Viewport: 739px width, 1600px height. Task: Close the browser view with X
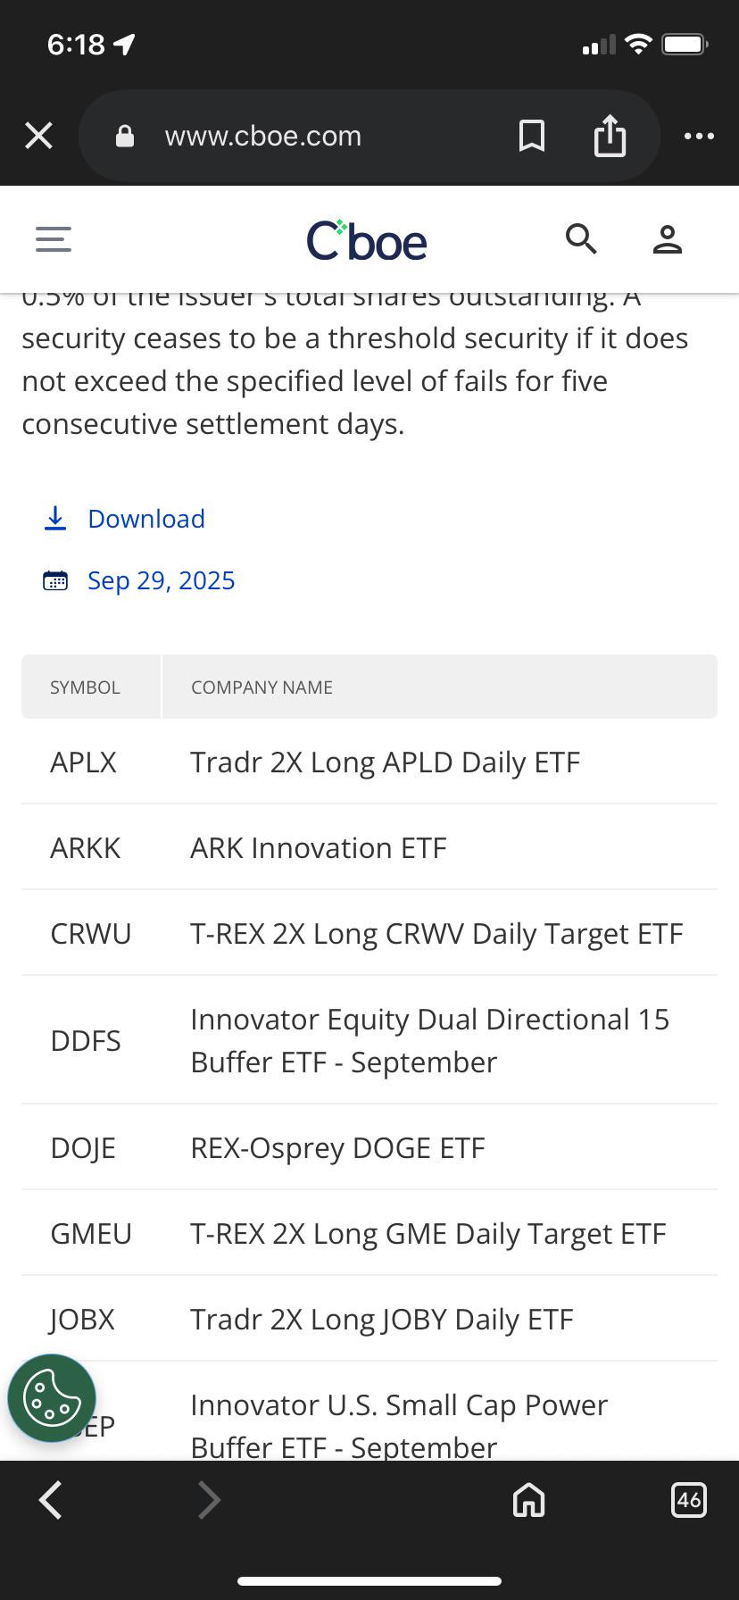(38, 136)
